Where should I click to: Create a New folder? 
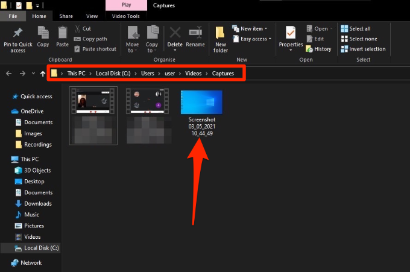(221, 39)
